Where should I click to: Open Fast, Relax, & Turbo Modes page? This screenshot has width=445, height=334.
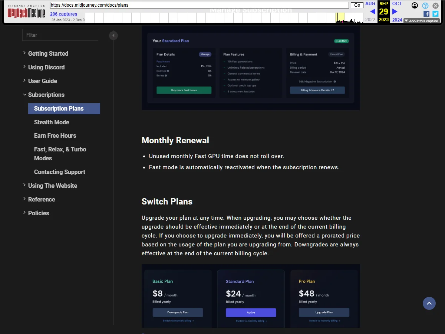[60, 154]
